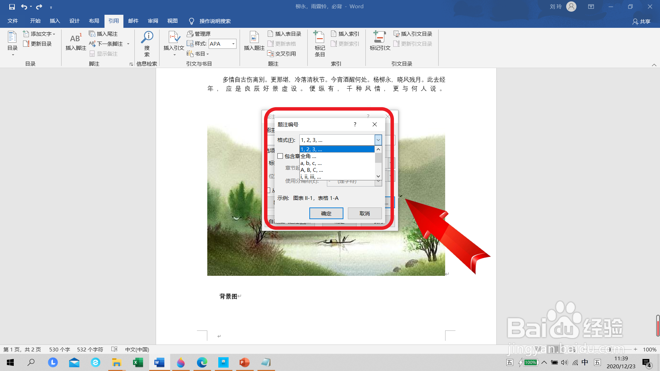Switch to the 插入 insert tab
The height and width of the screenshot is (371, 660).
[55, 21]
